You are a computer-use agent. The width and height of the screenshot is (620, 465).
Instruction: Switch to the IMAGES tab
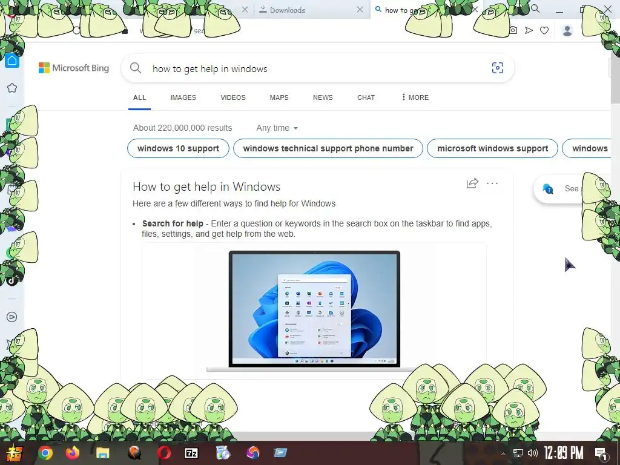[x=183, y=97]
